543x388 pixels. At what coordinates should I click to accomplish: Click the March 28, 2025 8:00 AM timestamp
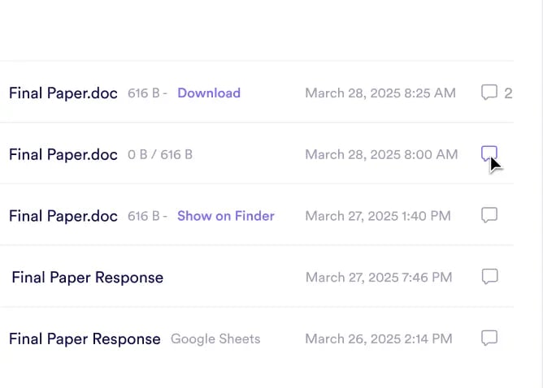click(380, 154)
